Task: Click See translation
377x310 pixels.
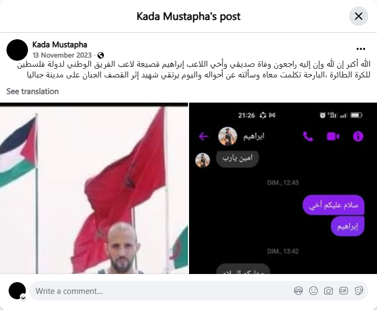Action: 32,91
